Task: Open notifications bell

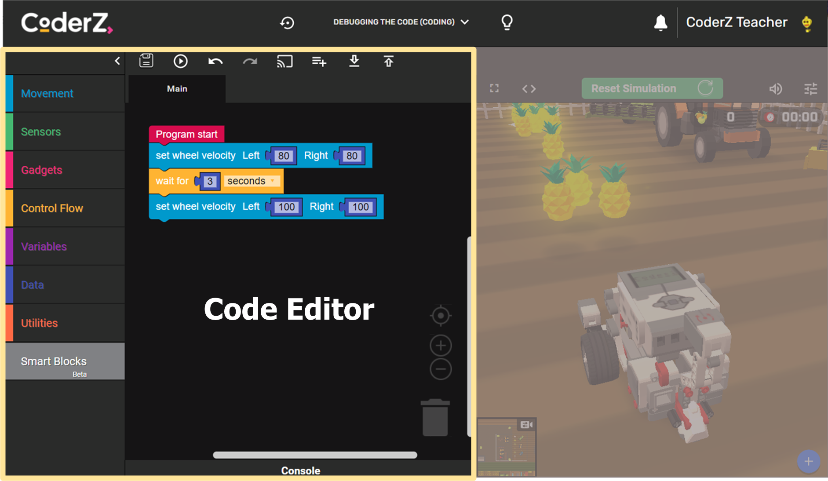Action: (660, 22)
